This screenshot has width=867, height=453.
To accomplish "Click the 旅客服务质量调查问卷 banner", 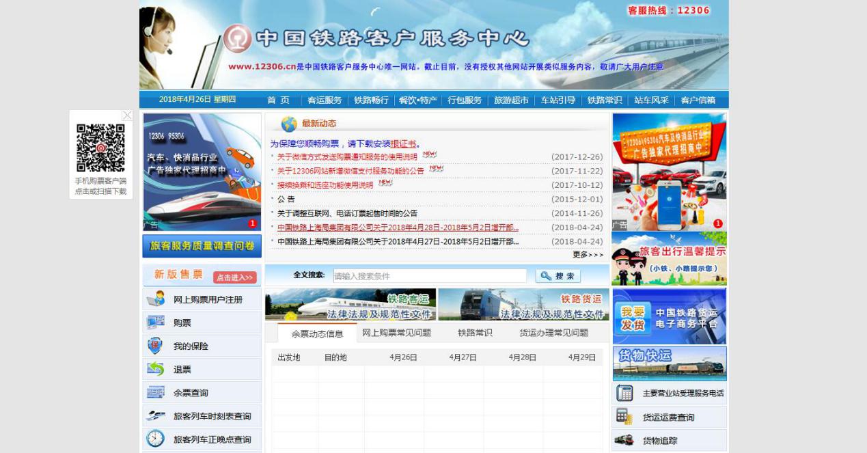I will click(x=202, y=246).
